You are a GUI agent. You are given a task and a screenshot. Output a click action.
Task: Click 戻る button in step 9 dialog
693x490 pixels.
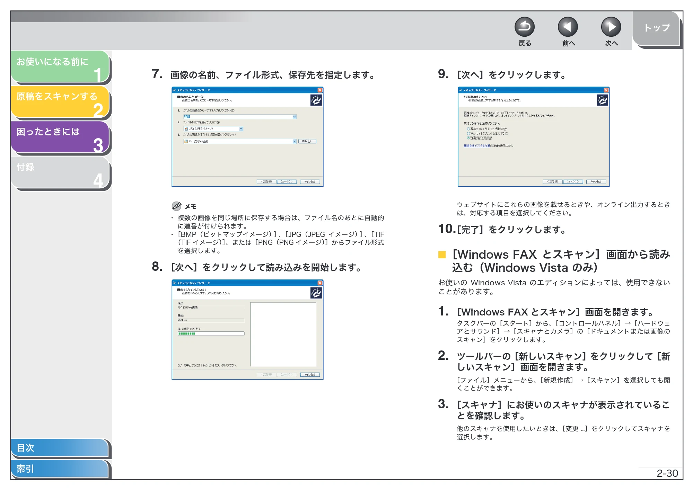(x=552, y=182)
